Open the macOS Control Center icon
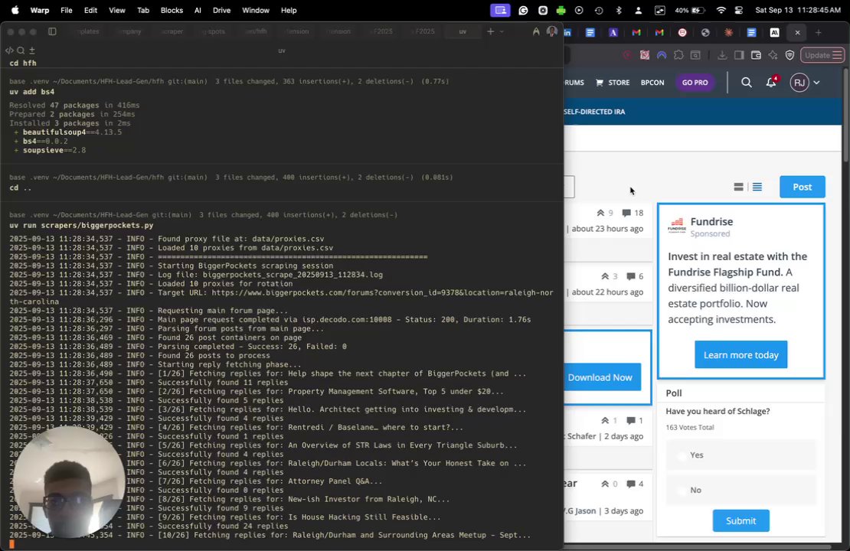This screenshot has height=551, width=850. (x=739, y=10)
